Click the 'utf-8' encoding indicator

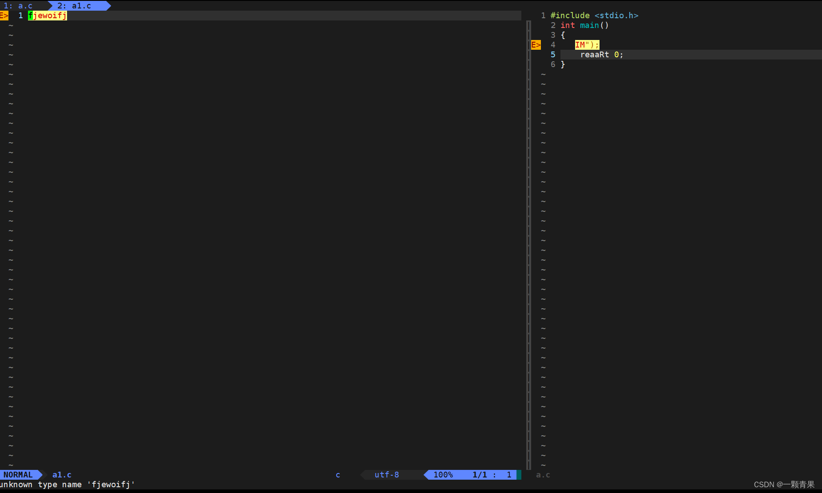point(387,475)
